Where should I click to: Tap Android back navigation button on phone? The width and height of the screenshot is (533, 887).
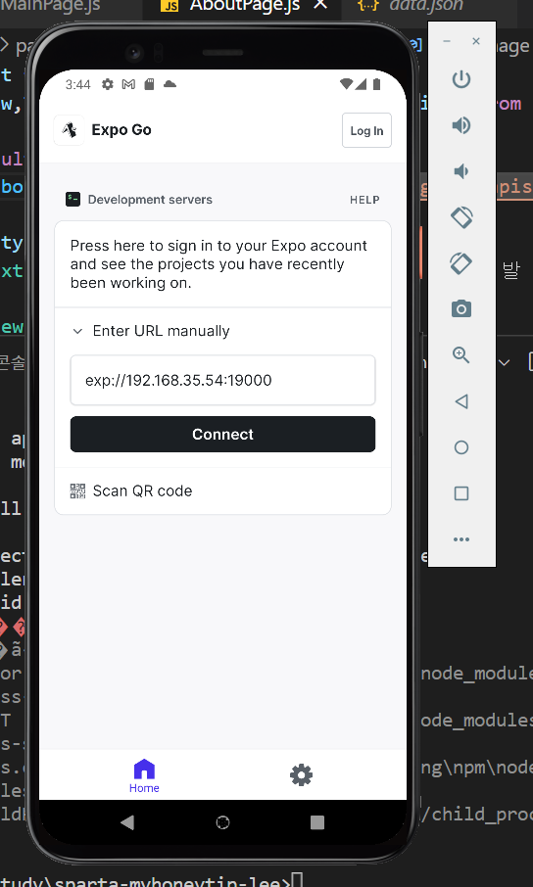point(127,822)
